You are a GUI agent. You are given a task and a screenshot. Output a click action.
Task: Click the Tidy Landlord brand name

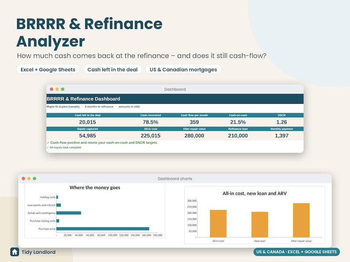point(38,252)
